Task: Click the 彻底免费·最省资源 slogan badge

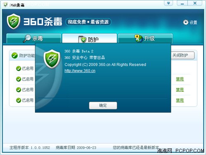Action: pos(88,22)
